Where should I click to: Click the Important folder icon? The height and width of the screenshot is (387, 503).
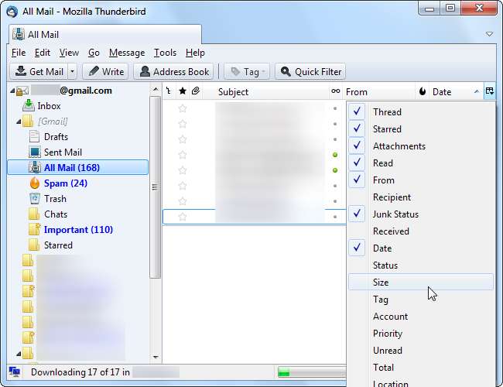(34, 229)
